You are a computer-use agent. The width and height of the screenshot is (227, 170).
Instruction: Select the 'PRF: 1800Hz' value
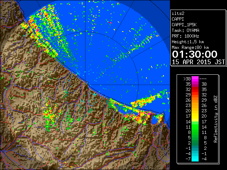click(186, 36)
